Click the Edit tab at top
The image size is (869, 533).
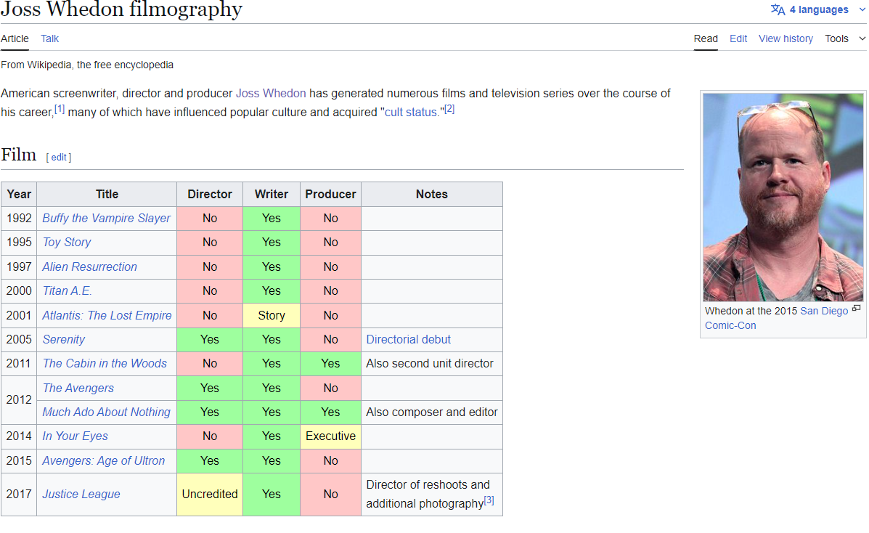738,38
